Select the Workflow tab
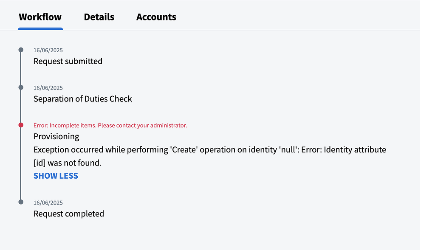Screen dimensions: 435x250 coord(40,17)
